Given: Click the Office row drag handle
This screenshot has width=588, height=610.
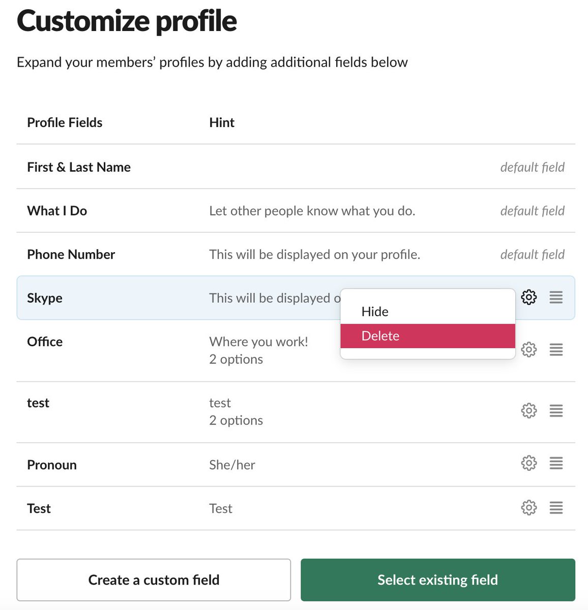Looking at the screenshot, I should [x=556, y=350].
